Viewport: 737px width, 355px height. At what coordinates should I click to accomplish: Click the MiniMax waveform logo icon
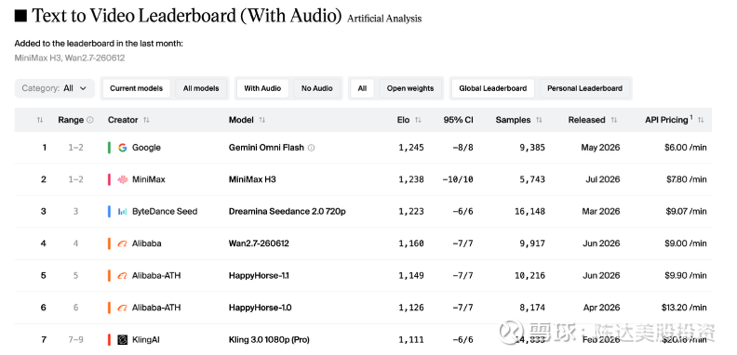pos(122,179)
